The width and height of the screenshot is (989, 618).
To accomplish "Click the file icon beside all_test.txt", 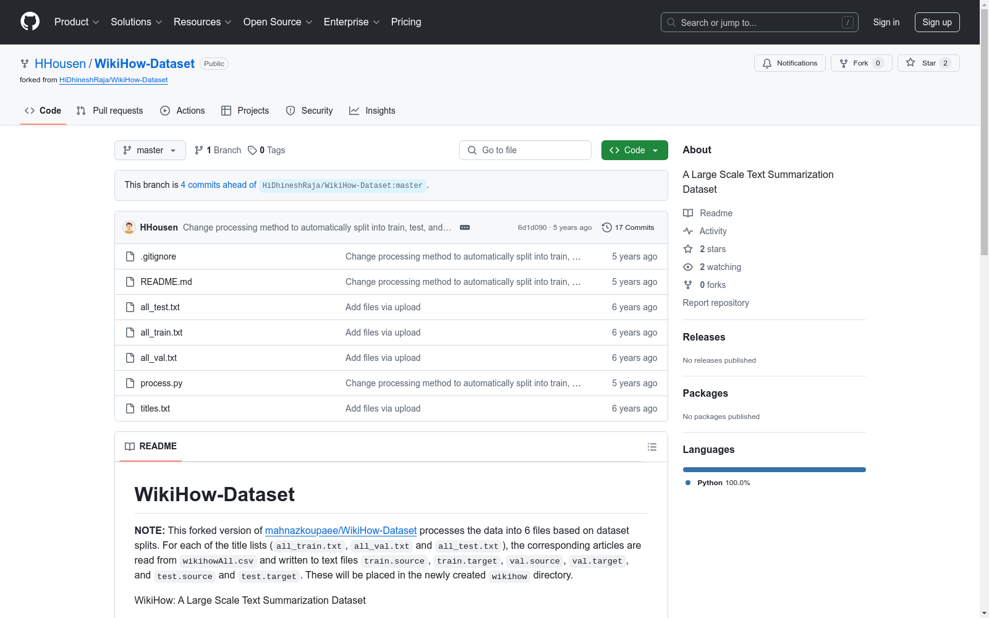I will click(x=130, y=307).
